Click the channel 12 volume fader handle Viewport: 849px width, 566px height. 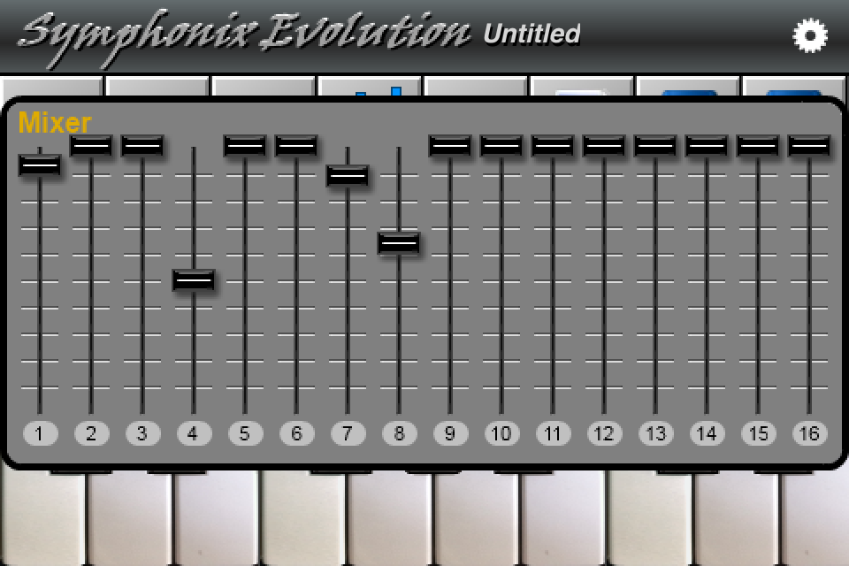604,146
